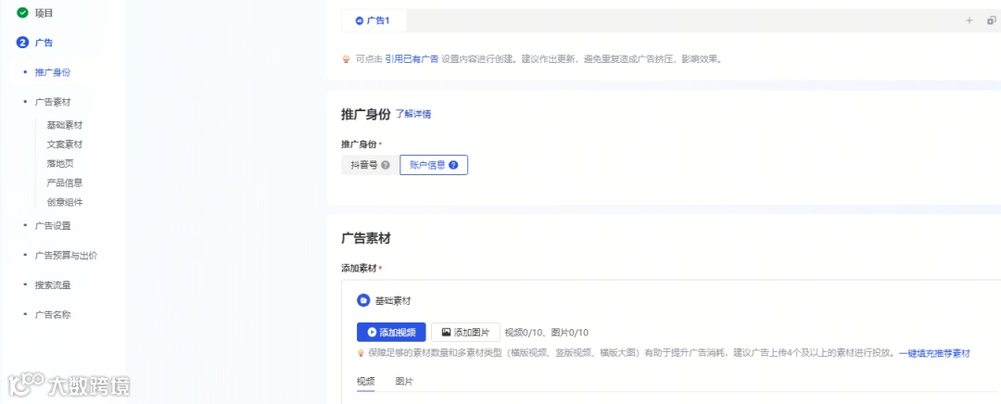Click the 基础素材 folder icon
The width and height of the screenshot is (1001, 404).
click(363, 300)
